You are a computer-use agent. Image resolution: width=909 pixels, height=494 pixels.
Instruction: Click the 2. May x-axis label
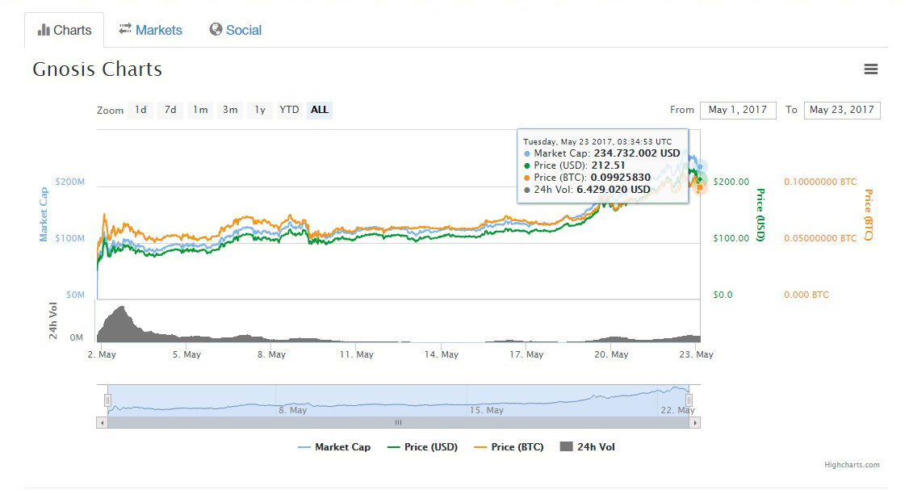click(x=102, y=354)
